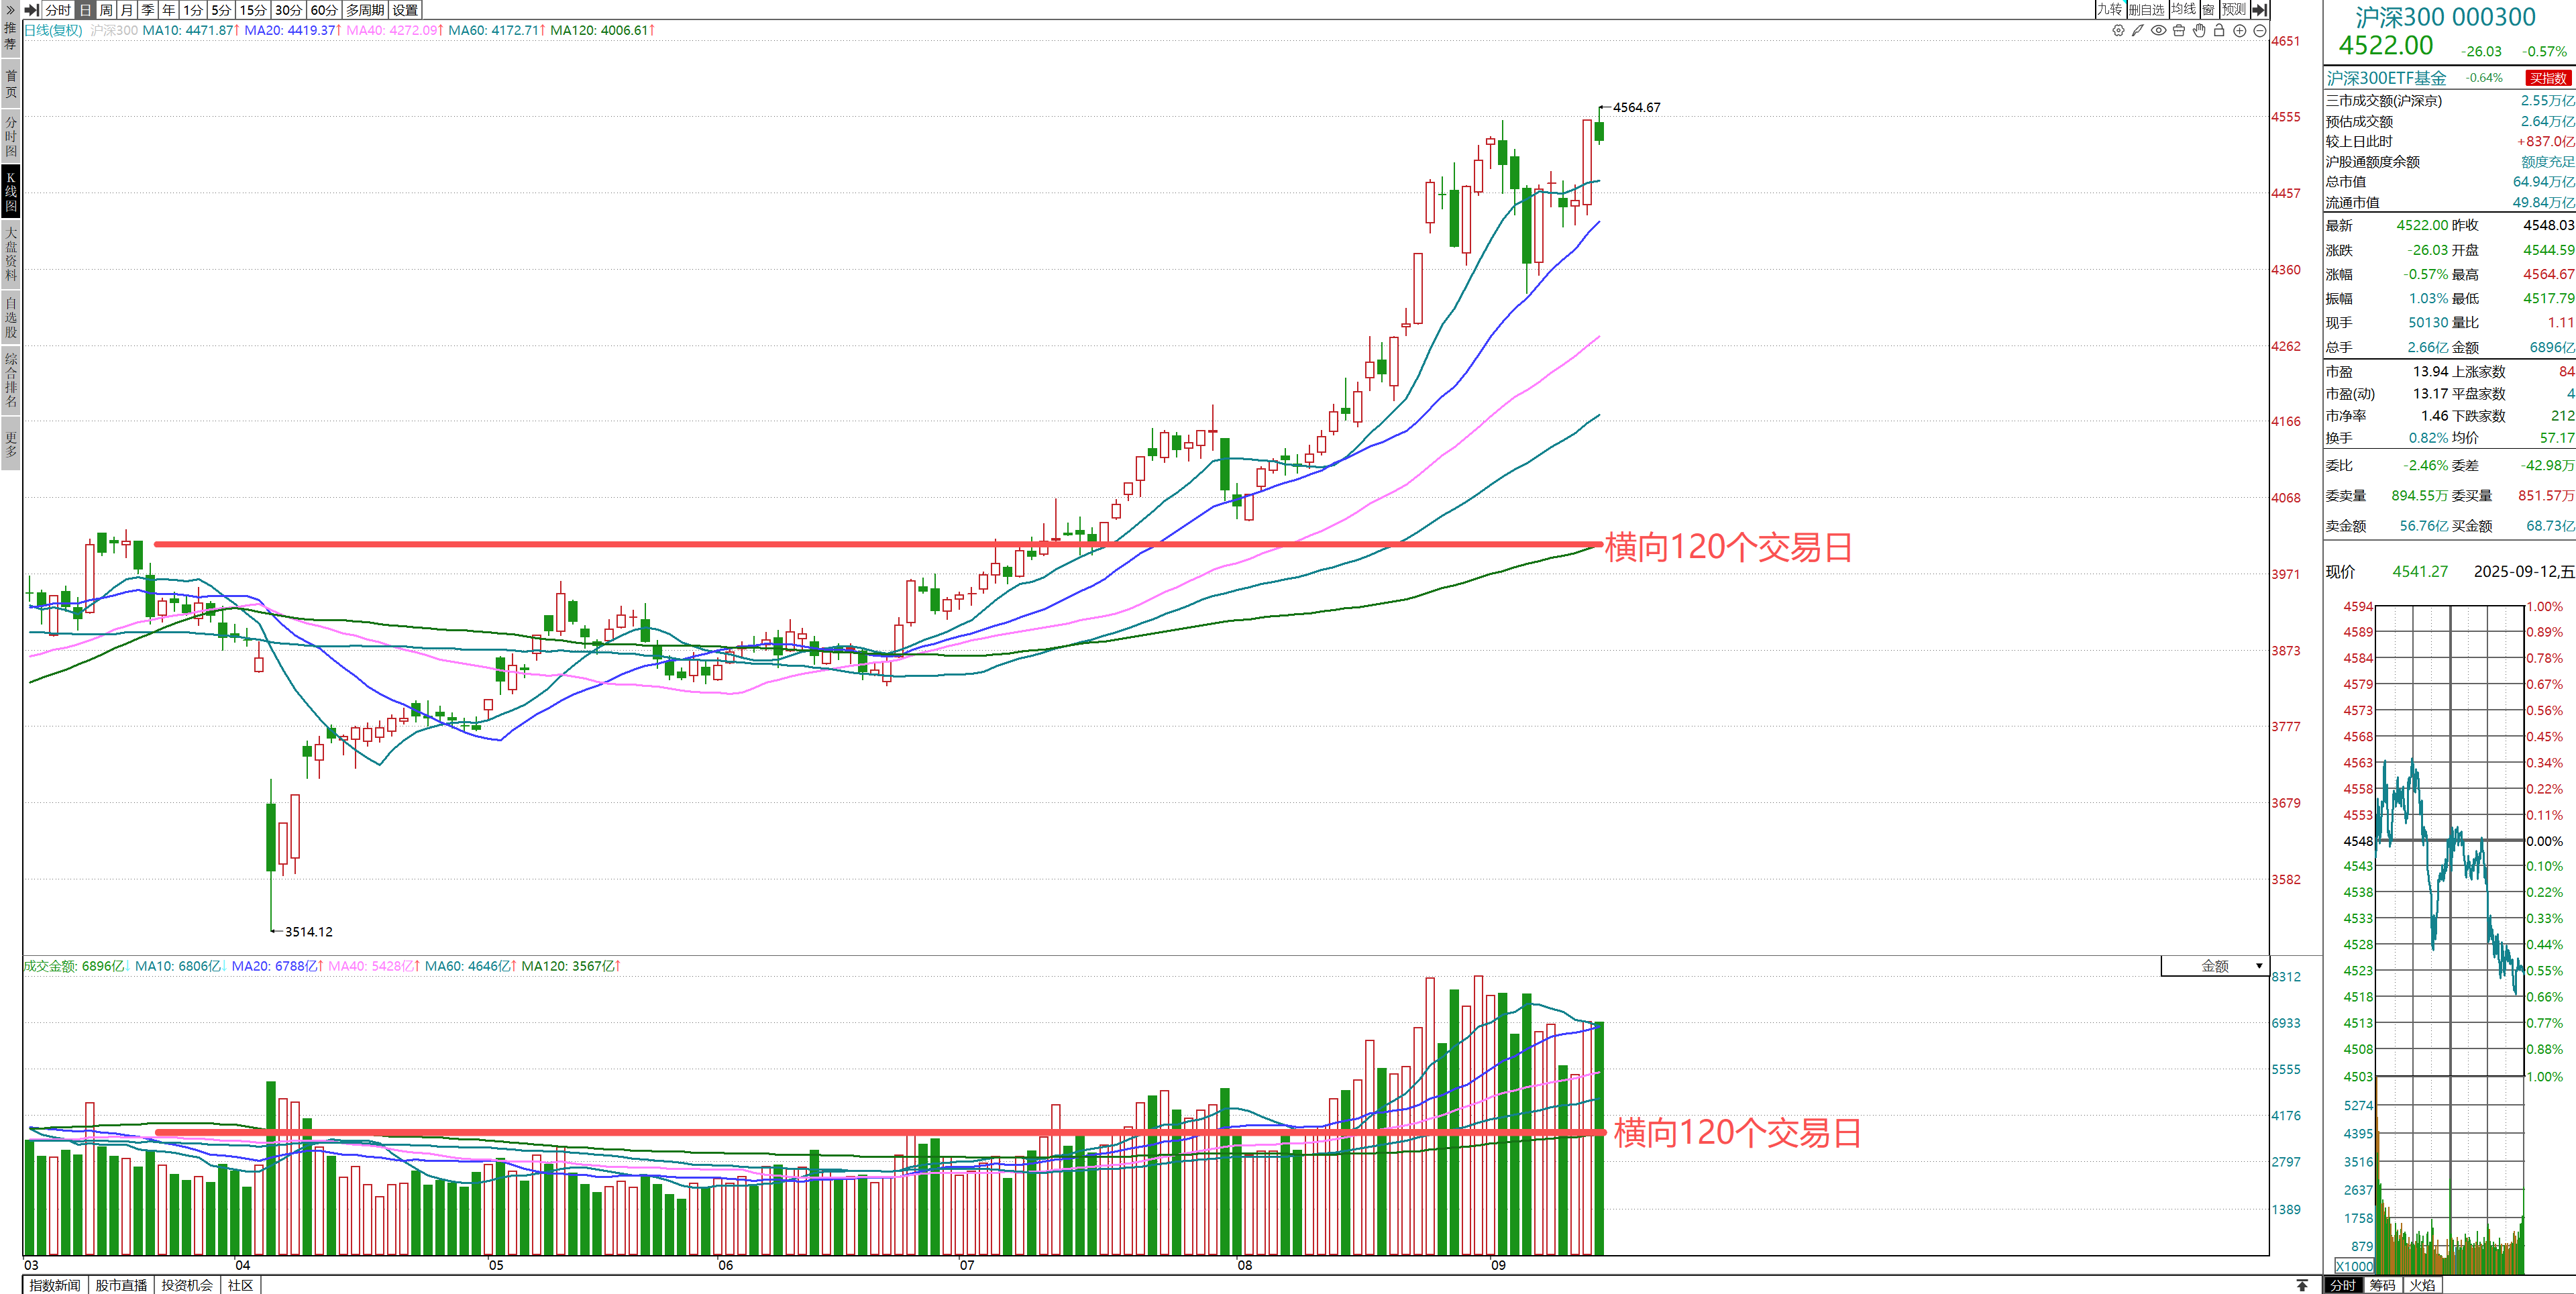Open 沪深300ETF基金 link
Screen dimensions: 2576x1294
(x=2386, y=78)
